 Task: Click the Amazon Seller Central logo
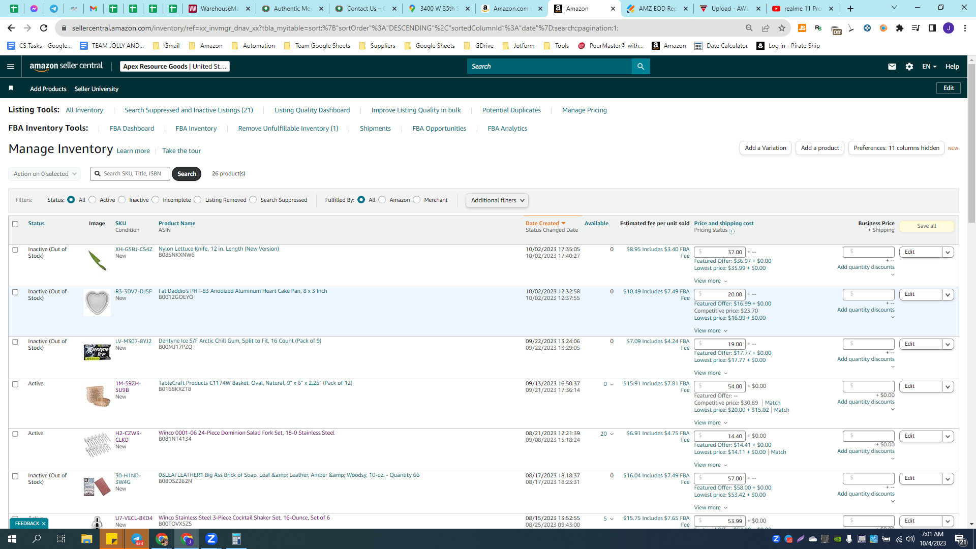click(x=66, y=66)
